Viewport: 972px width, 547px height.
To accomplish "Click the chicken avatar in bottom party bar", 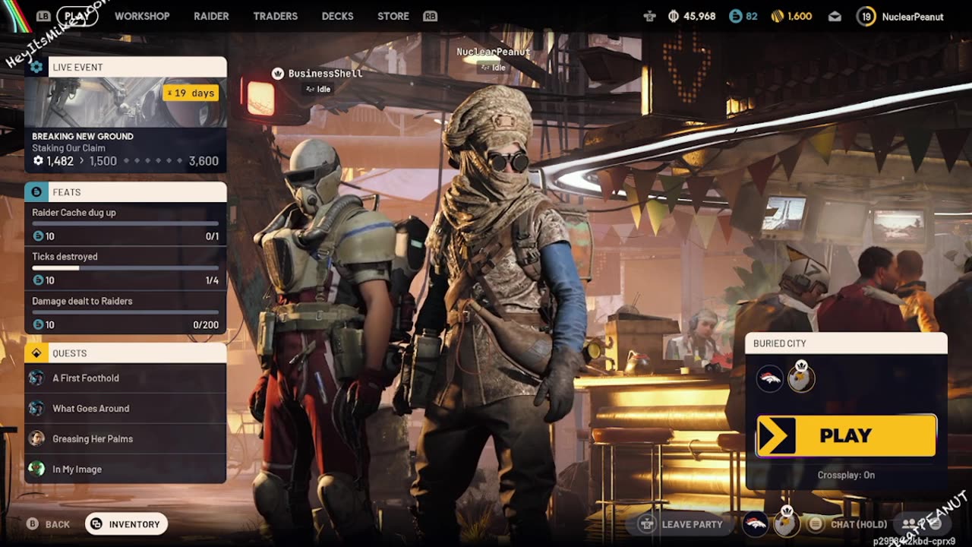I will click(787, 523).
